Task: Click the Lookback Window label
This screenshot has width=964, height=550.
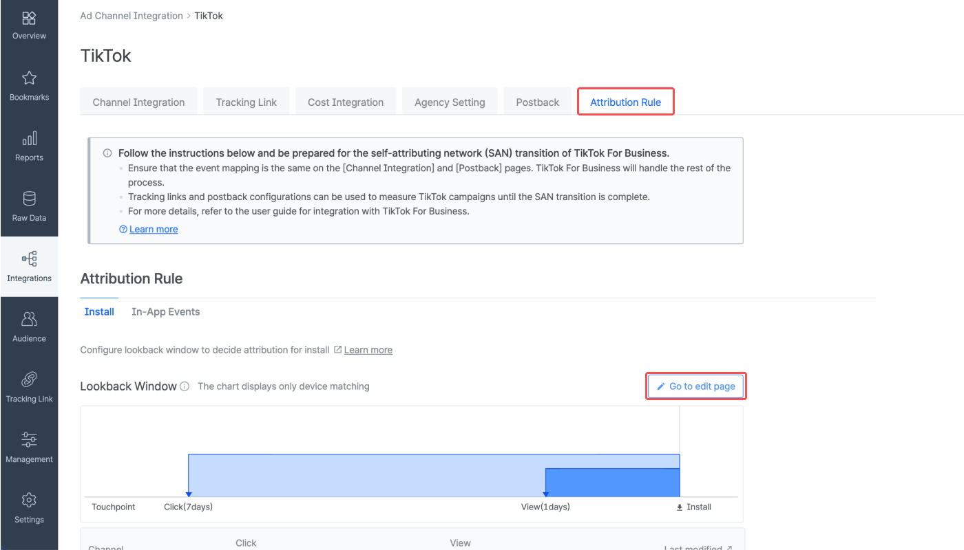Action: click(129, 386)
